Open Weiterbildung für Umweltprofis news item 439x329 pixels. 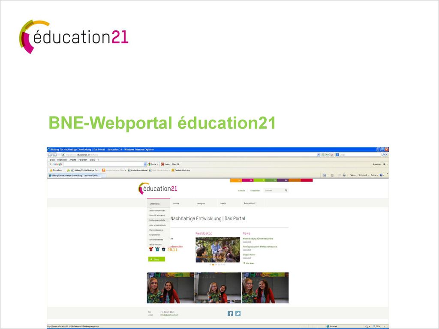pos(258,239)
